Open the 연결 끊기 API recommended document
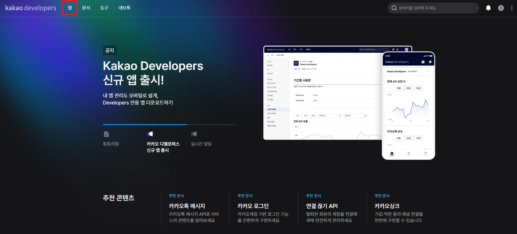517x234 pixels. [322, 206]
